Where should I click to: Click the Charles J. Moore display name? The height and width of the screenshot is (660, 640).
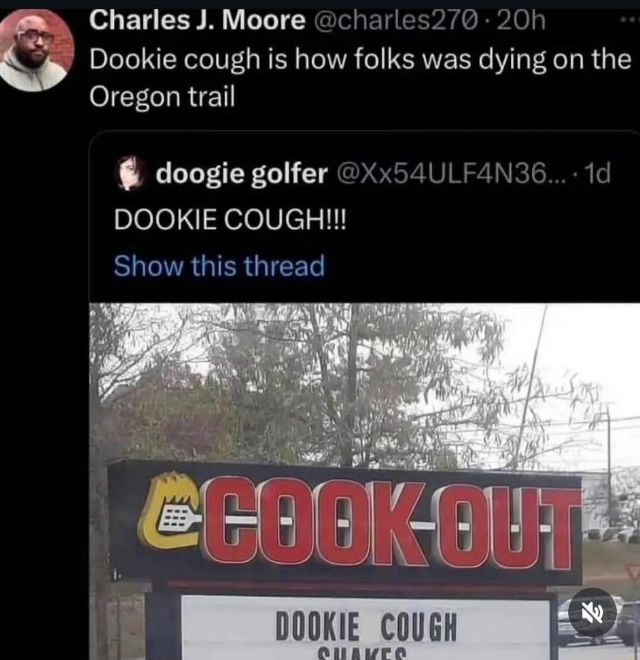pos(197,20)
